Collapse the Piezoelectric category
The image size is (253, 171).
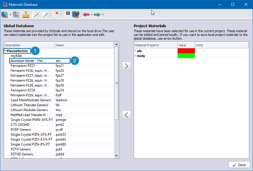5,51
